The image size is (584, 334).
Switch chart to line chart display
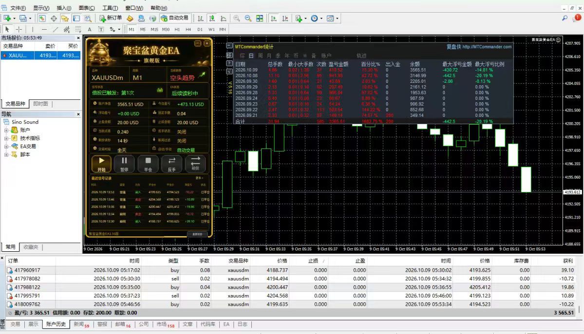click(224, 18)
